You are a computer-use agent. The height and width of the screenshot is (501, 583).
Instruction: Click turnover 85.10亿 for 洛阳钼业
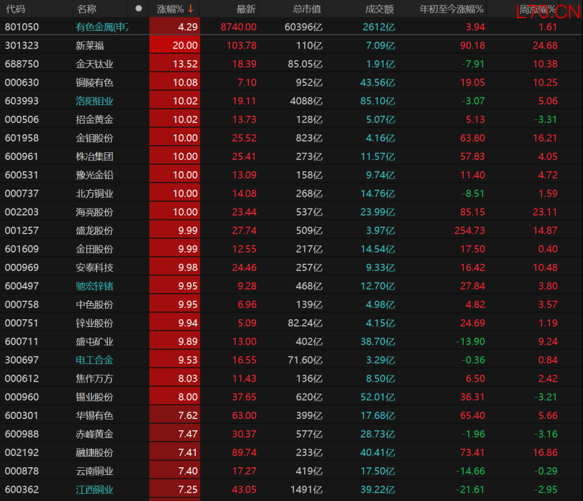point(377,101)
